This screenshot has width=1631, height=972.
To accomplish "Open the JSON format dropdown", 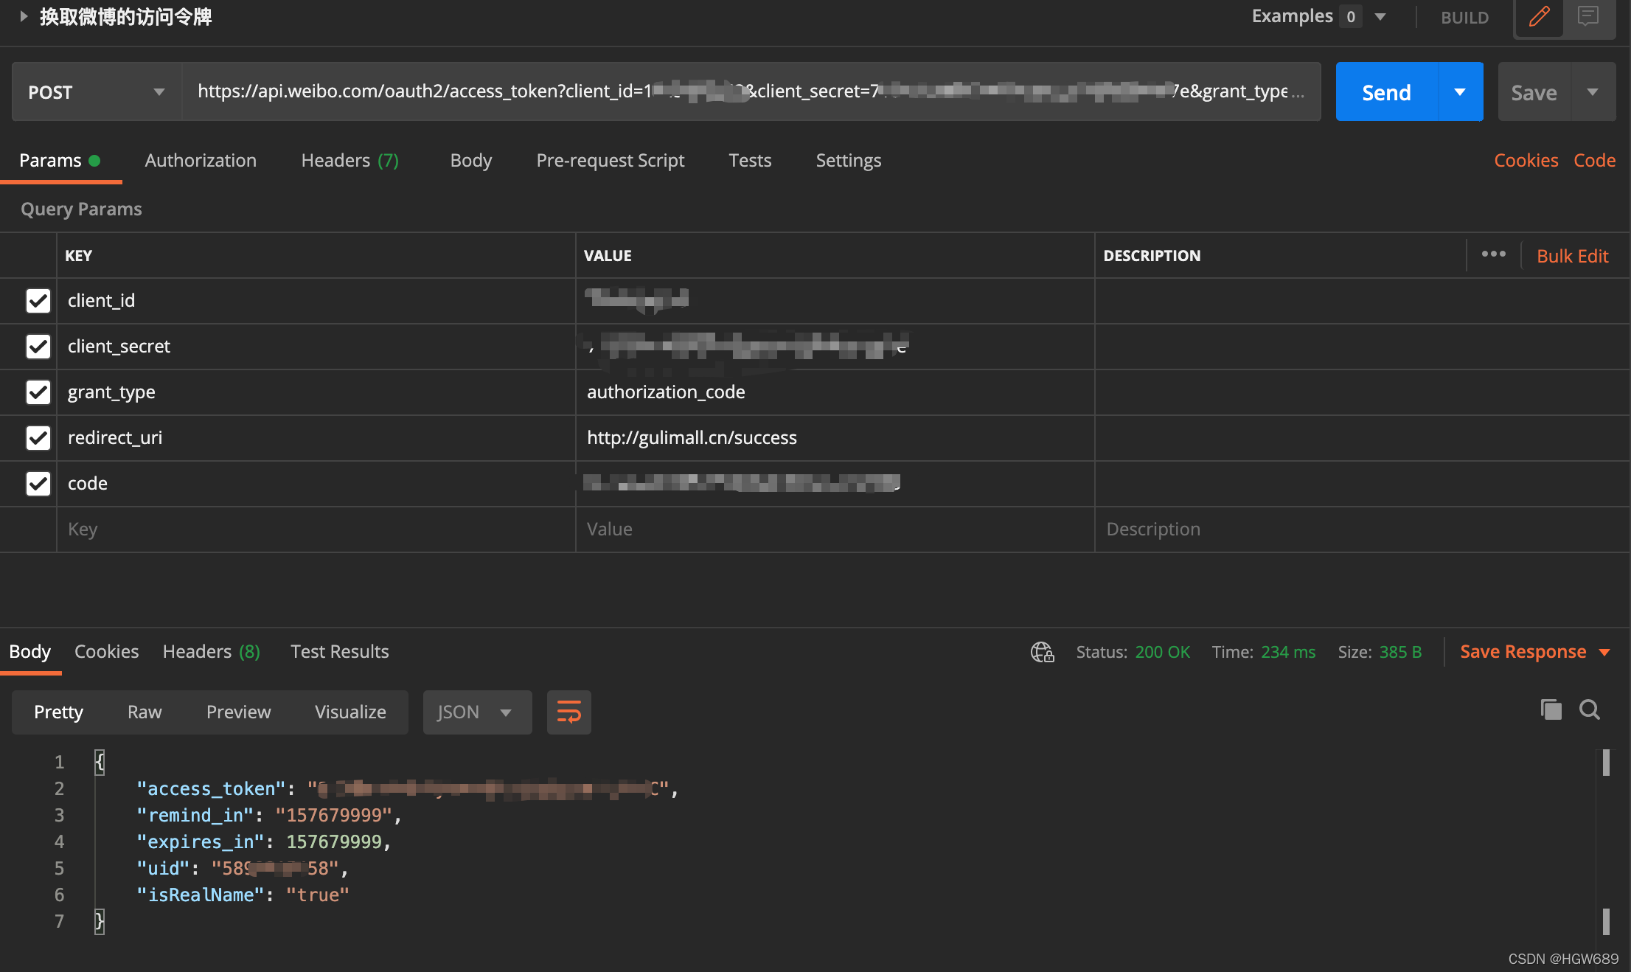I will click(x=477, y=712).
